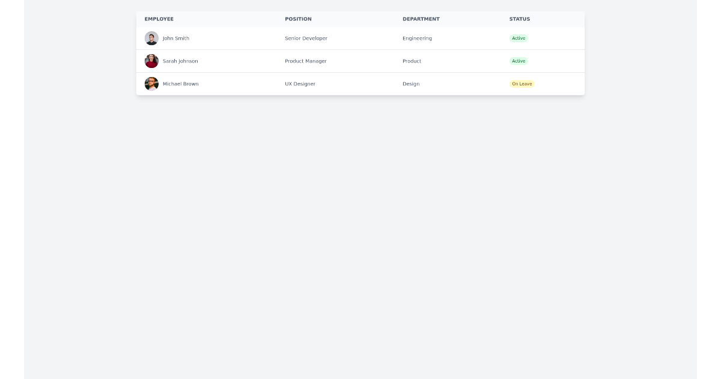This screenshot has height=379, width=721.
Task: Select the Senior Developer position cell
Action: [x=306, y=38]
